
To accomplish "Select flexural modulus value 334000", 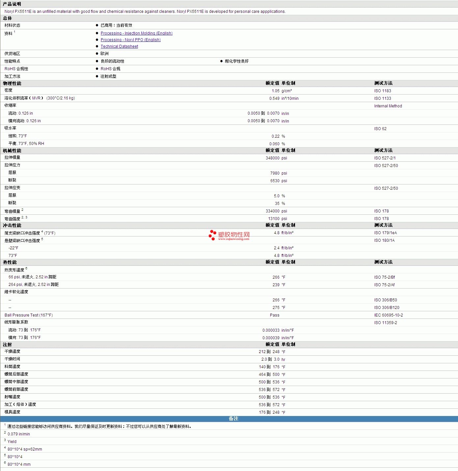I will pyautogui.click(x=273, y=211).
